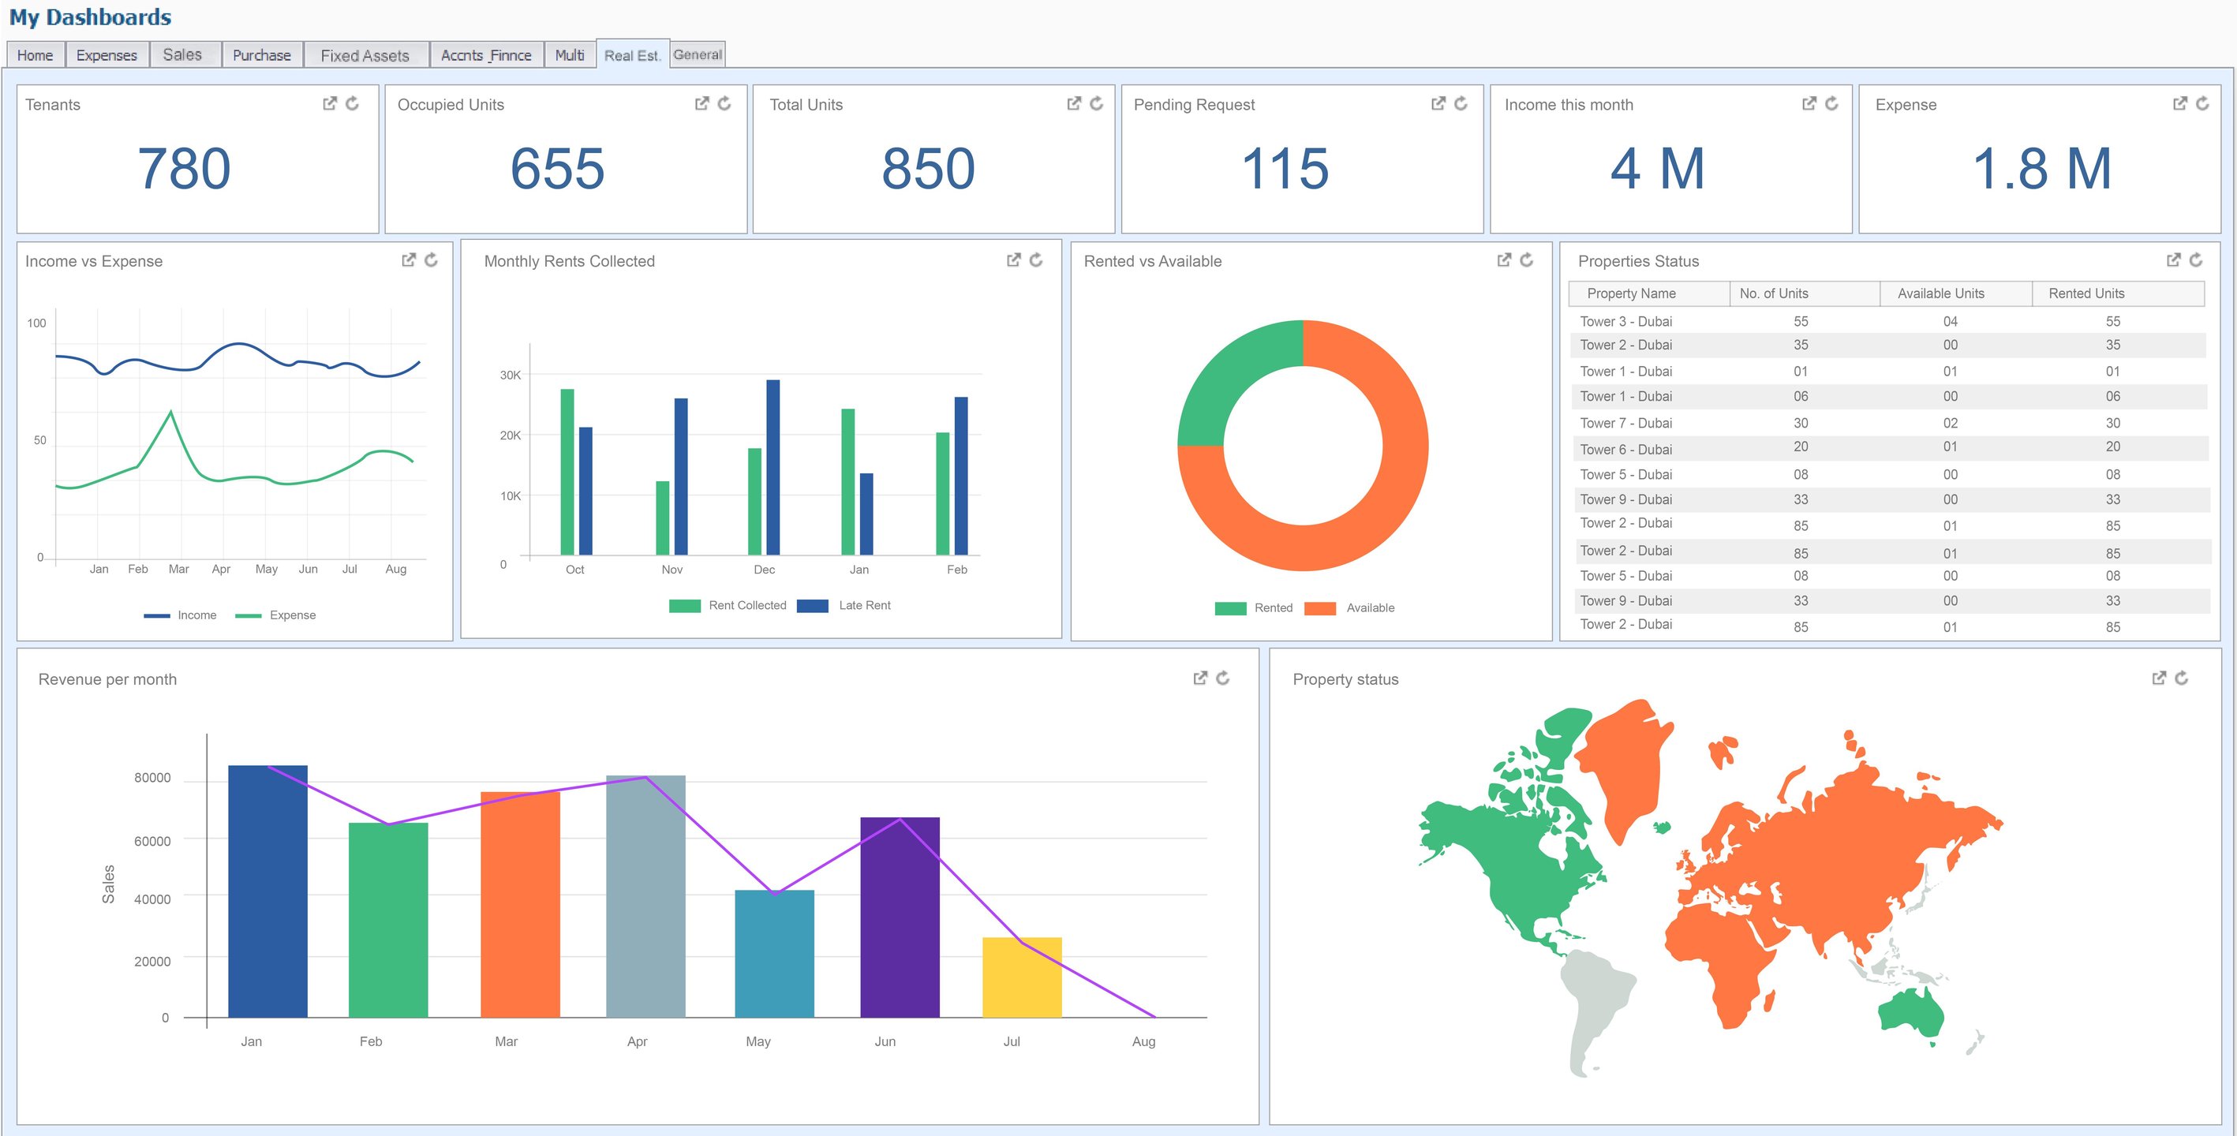This screenshot has height=1136, width=2237.
Task: Toggle Income series in chart legend
Action: point(196,615)
